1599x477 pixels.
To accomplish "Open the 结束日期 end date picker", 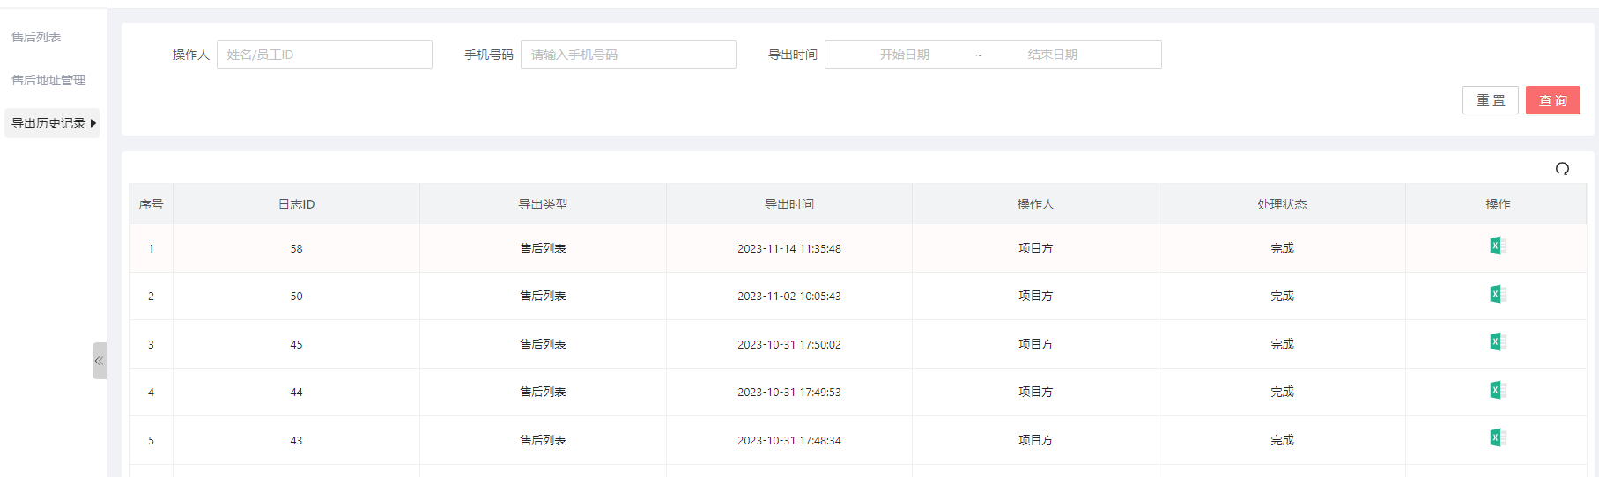I will click(1052, 55).
